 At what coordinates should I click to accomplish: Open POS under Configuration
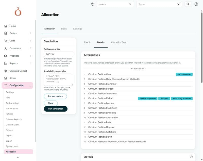click(8, 98)
